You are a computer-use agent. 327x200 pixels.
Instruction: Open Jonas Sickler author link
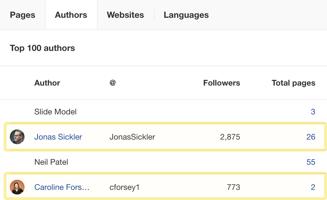[x=58, y=137]
